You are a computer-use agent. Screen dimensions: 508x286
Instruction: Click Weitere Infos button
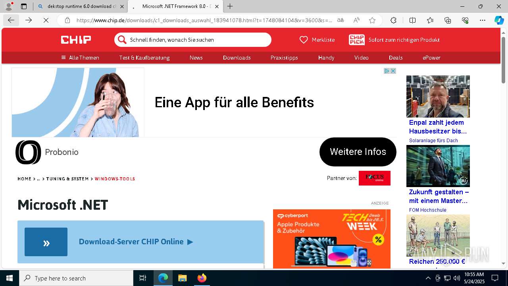[x=358, y=152]
